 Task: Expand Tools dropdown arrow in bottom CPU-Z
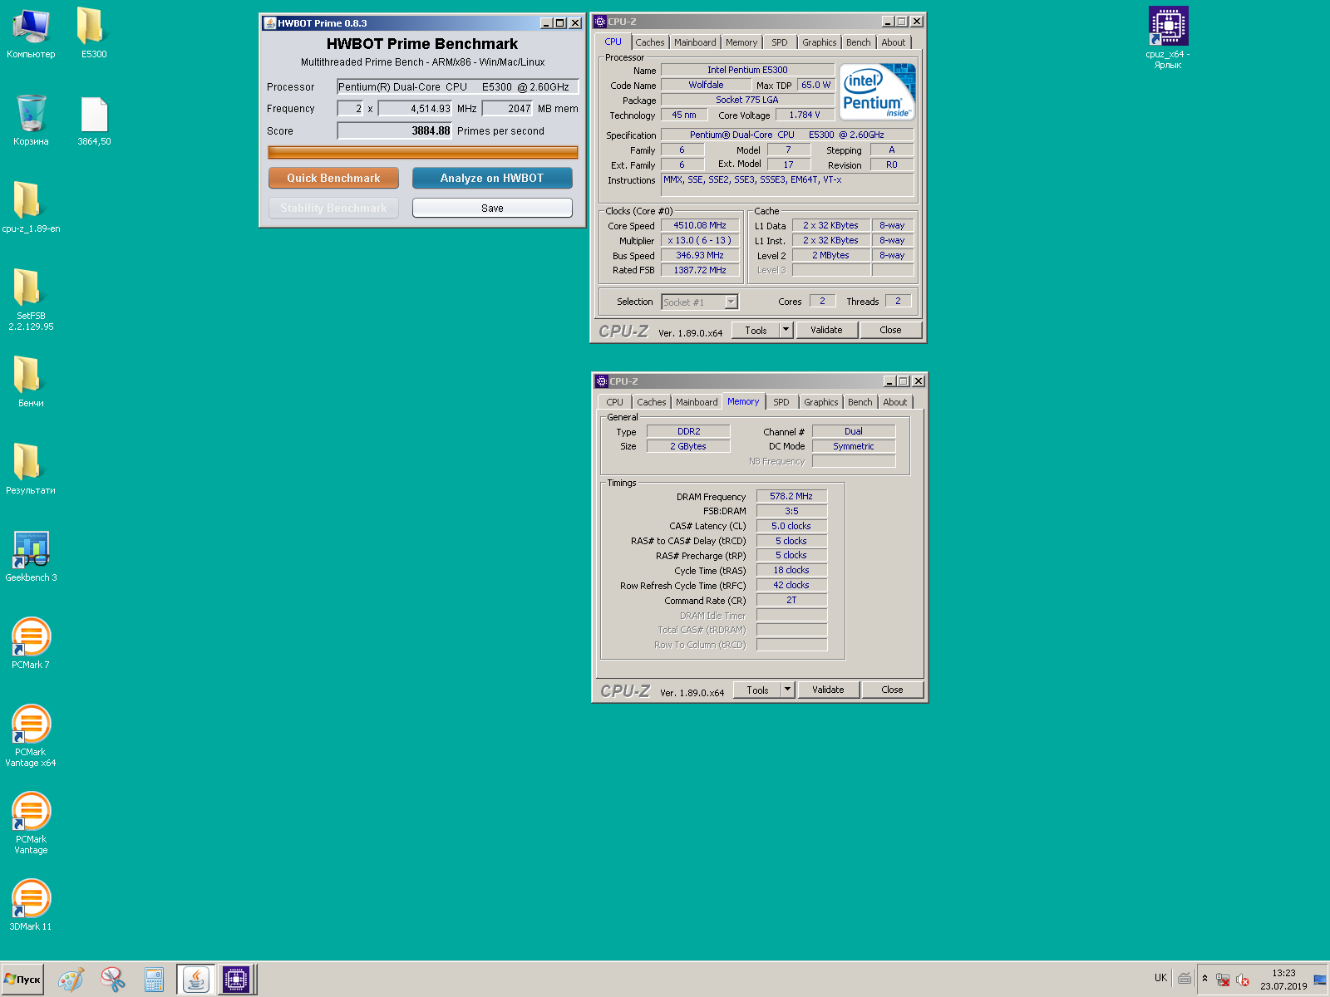(x=787, y=690)
